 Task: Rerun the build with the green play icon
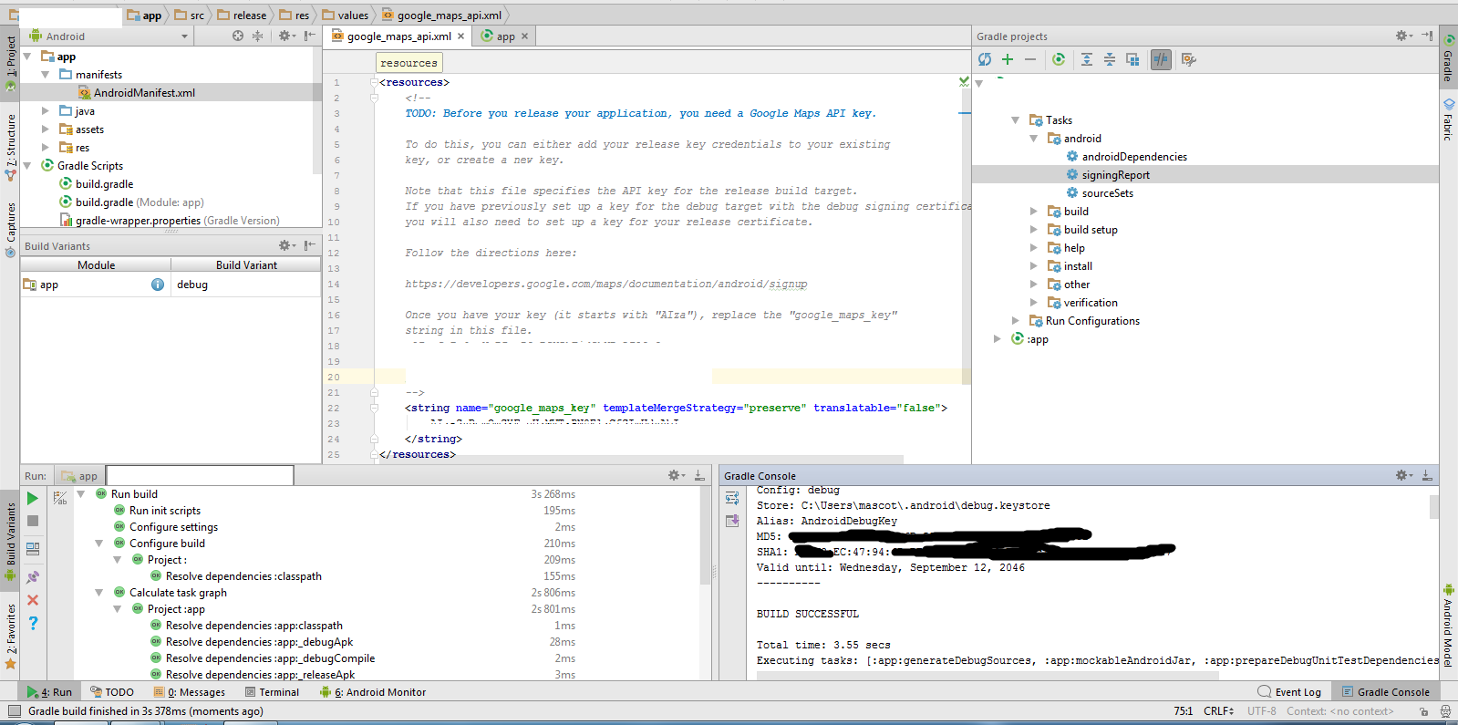(x=33, y=498)
